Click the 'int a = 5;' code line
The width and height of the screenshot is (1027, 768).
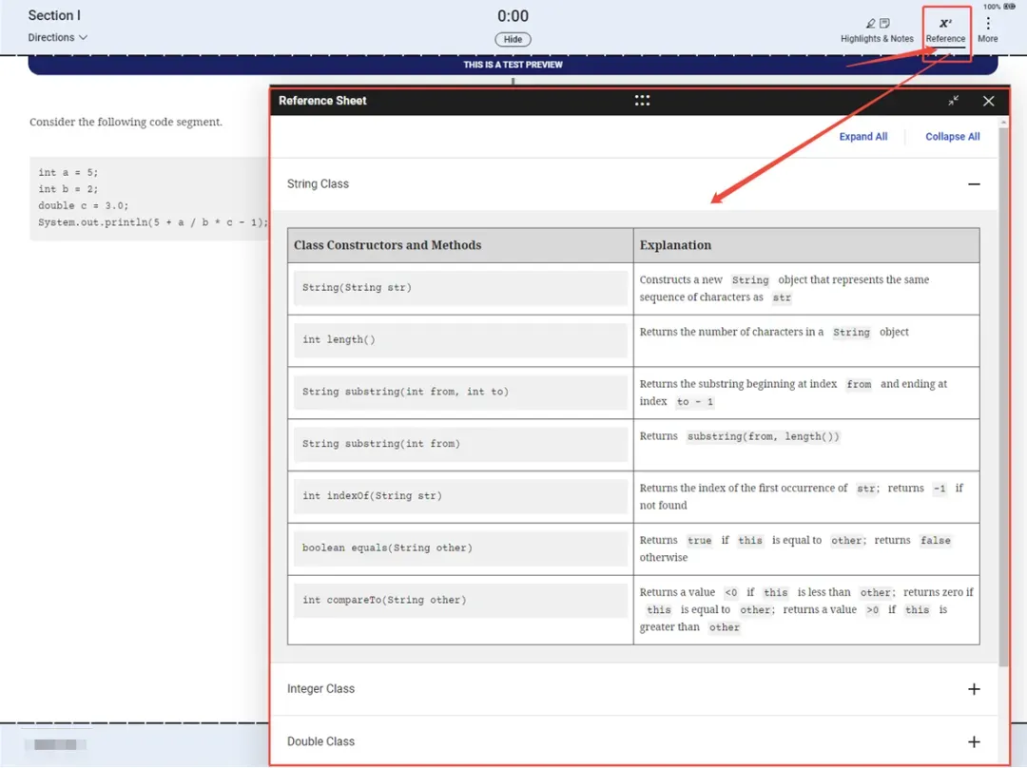pos(68,172)
